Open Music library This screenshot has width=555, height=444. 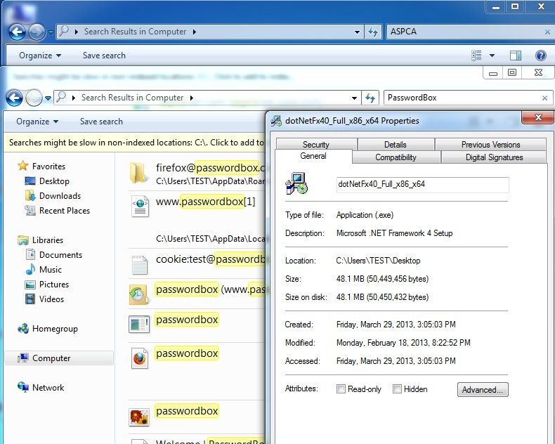coord(43,270)
